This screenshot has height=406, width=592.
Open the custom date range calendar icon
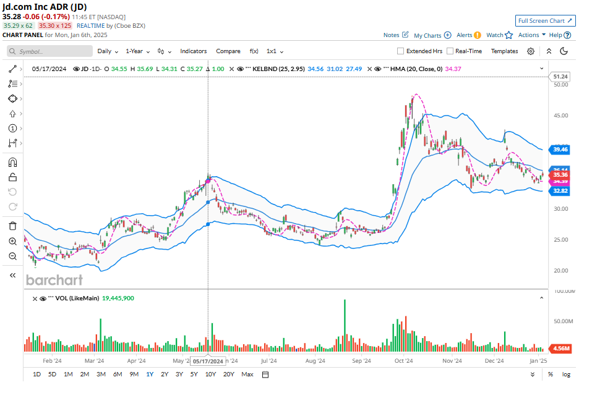point(265,374)
